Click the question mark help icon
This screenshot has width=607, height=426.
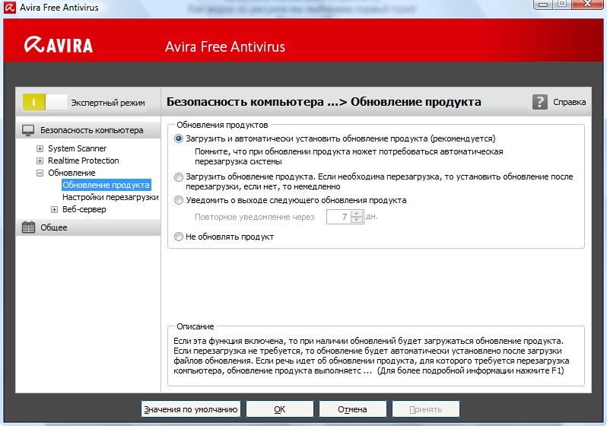coord(539,102)
